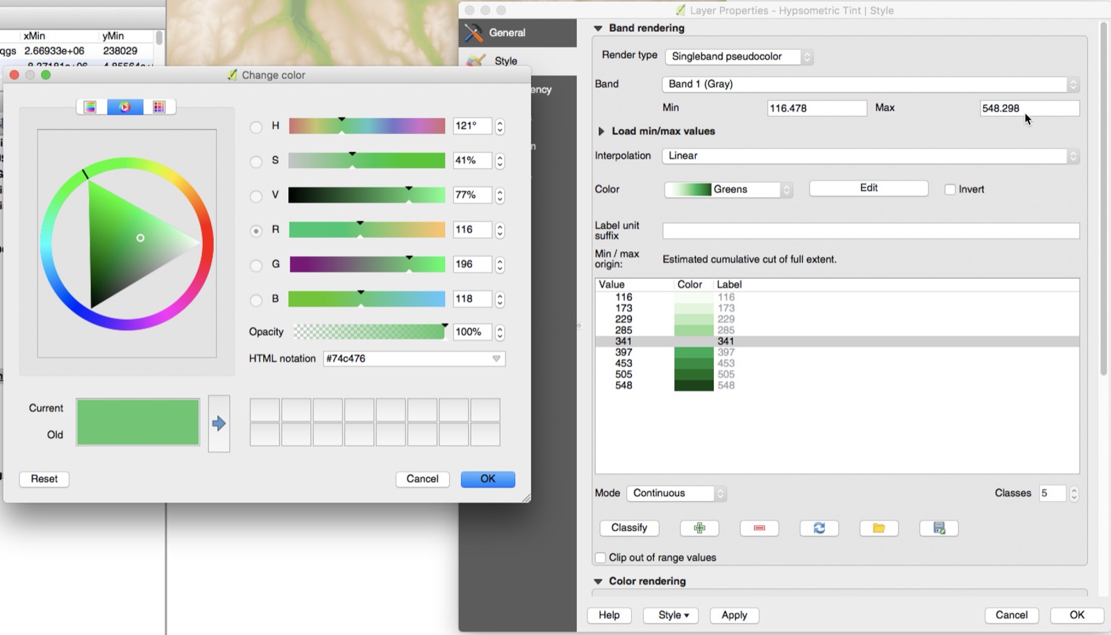Image resolution: width=1111 pixels, height=635 pixels.
Task: Click Apply in Layer Properties
Action: [734, 616]
